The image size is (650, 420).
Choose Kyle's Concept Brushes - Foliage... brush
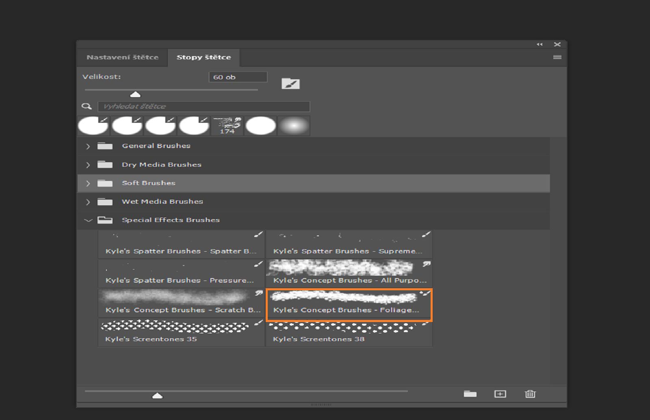(x=349, y=305)
